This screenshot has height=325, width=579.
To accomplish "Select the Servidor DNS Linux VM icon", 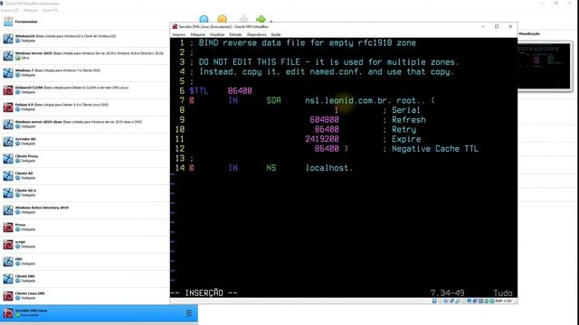I will pos(8,313).
